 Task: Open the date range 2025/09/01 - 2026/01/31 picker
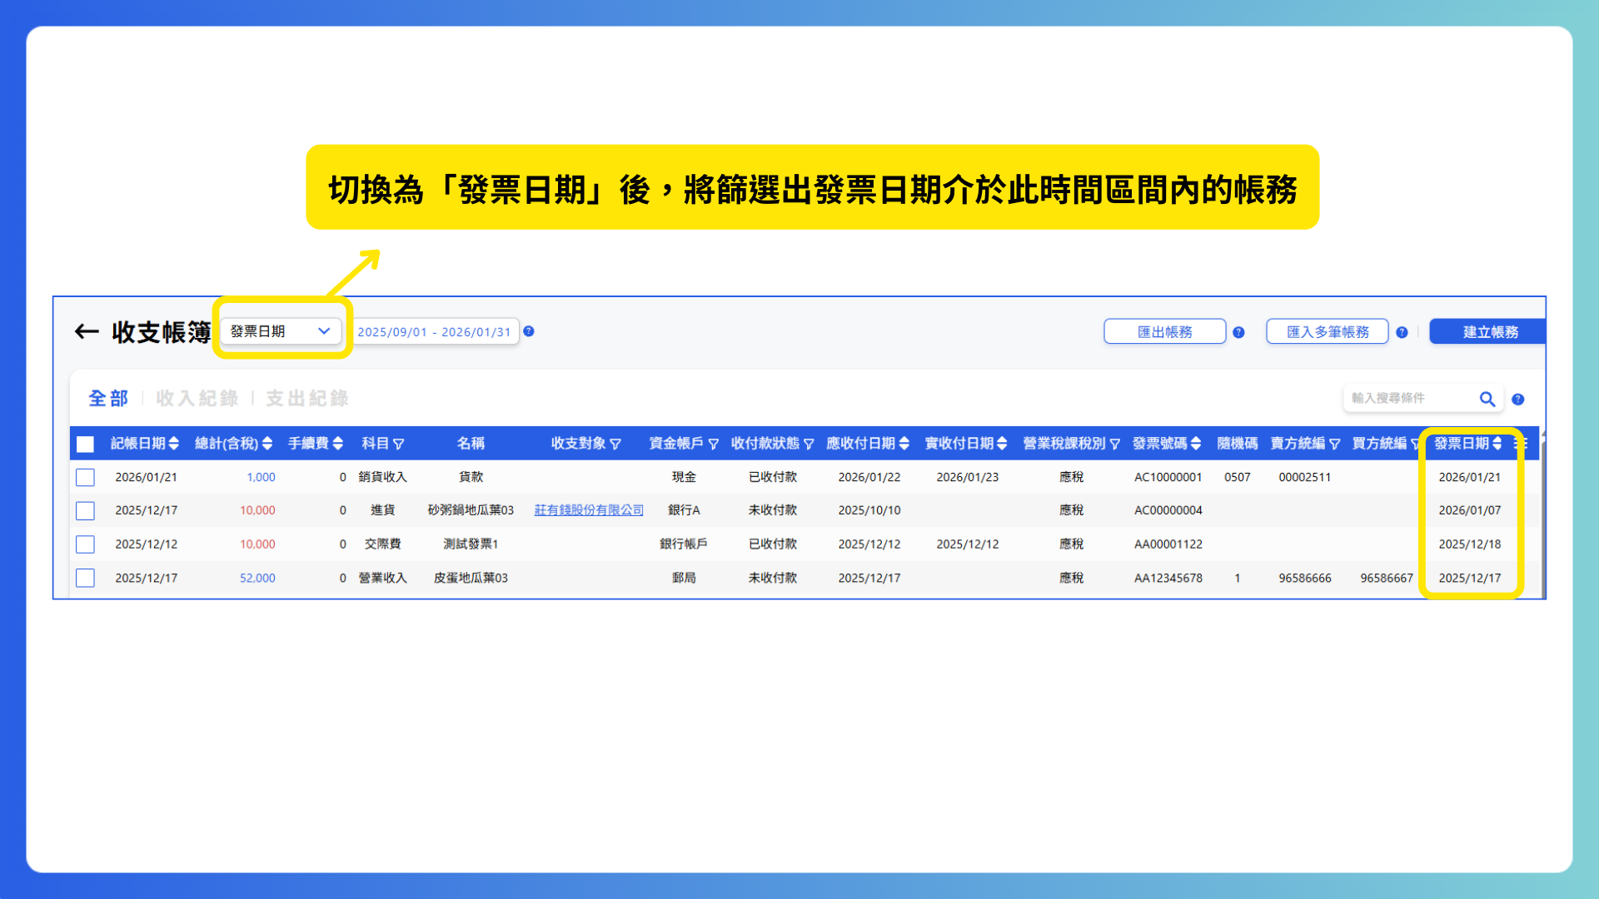tap(434, 332)
